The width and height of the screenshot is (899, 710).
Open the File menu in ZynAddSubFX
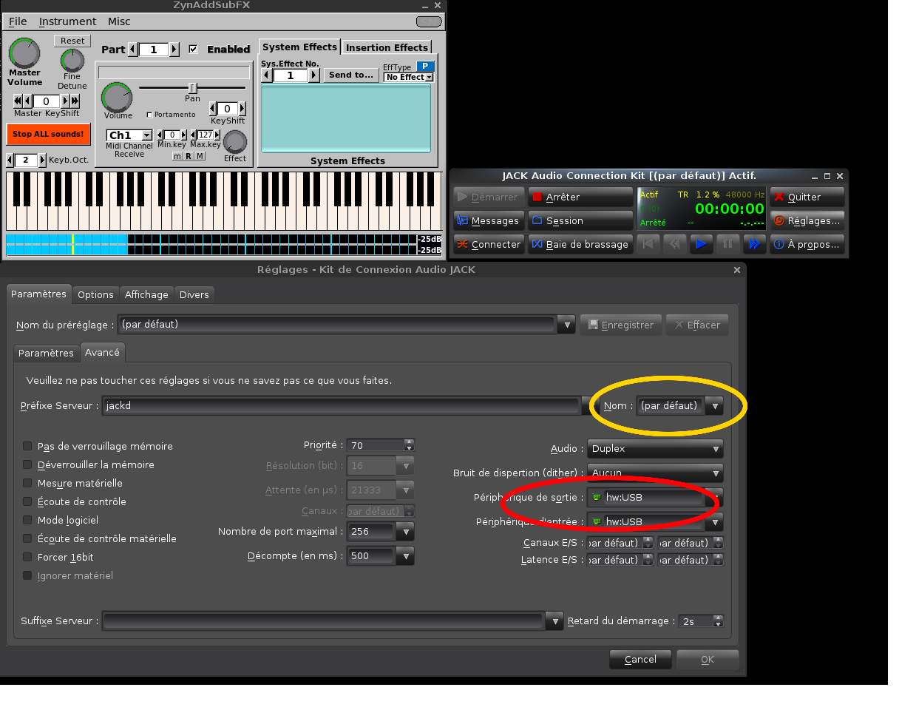coord(18,21)
